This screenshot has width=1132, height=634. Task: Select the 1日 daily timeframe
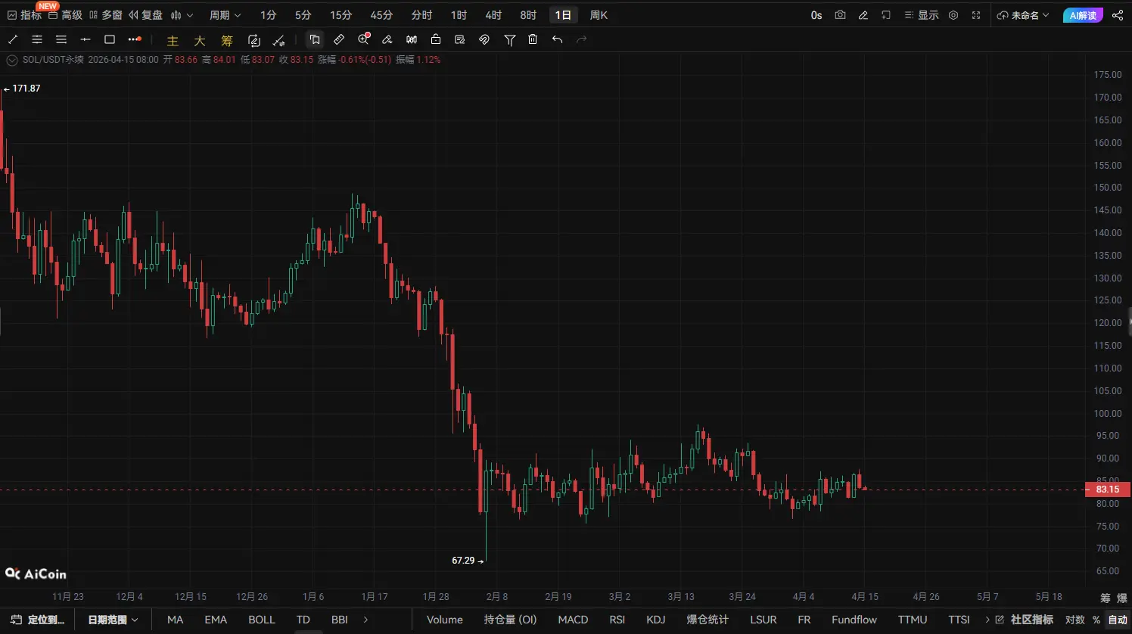[x=563, y=15]
